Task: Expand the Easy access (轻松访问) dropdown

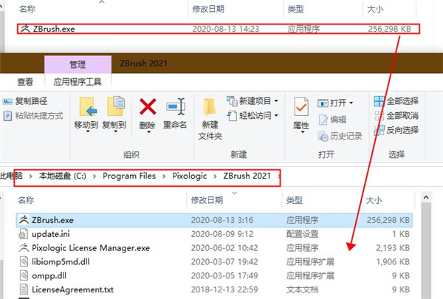Action: (x=276, y=116)
